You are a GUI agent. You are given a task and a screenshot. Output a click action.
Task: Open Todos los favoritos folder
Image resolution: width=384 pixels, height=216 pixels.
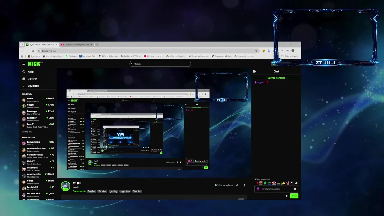click(x=290, y=56)
